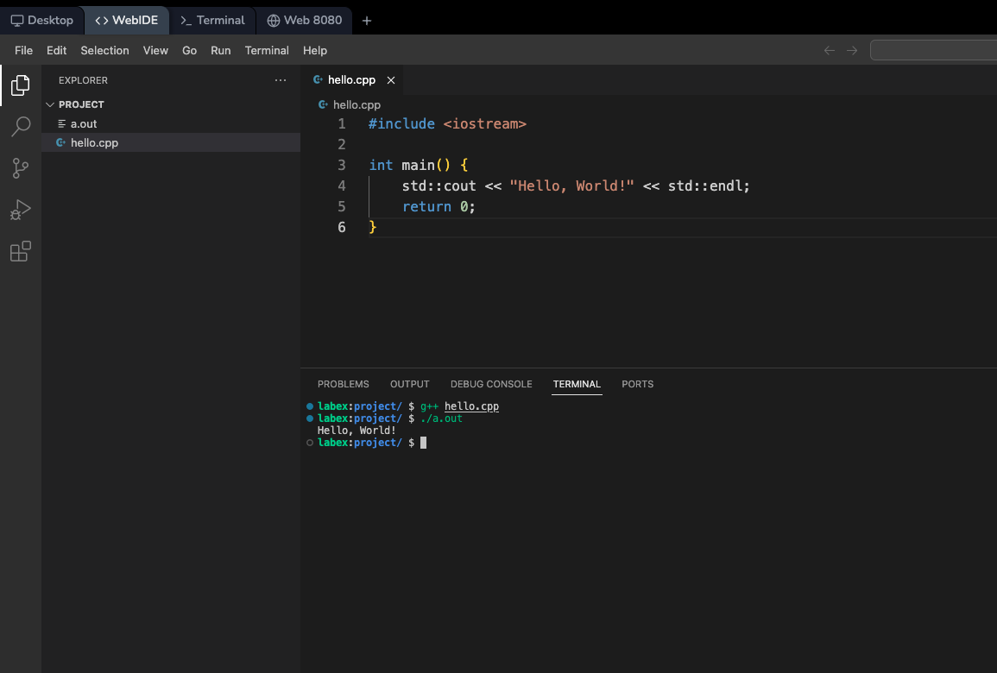
Task: Select a.out in the file explorer
Action: coord(171,124)
